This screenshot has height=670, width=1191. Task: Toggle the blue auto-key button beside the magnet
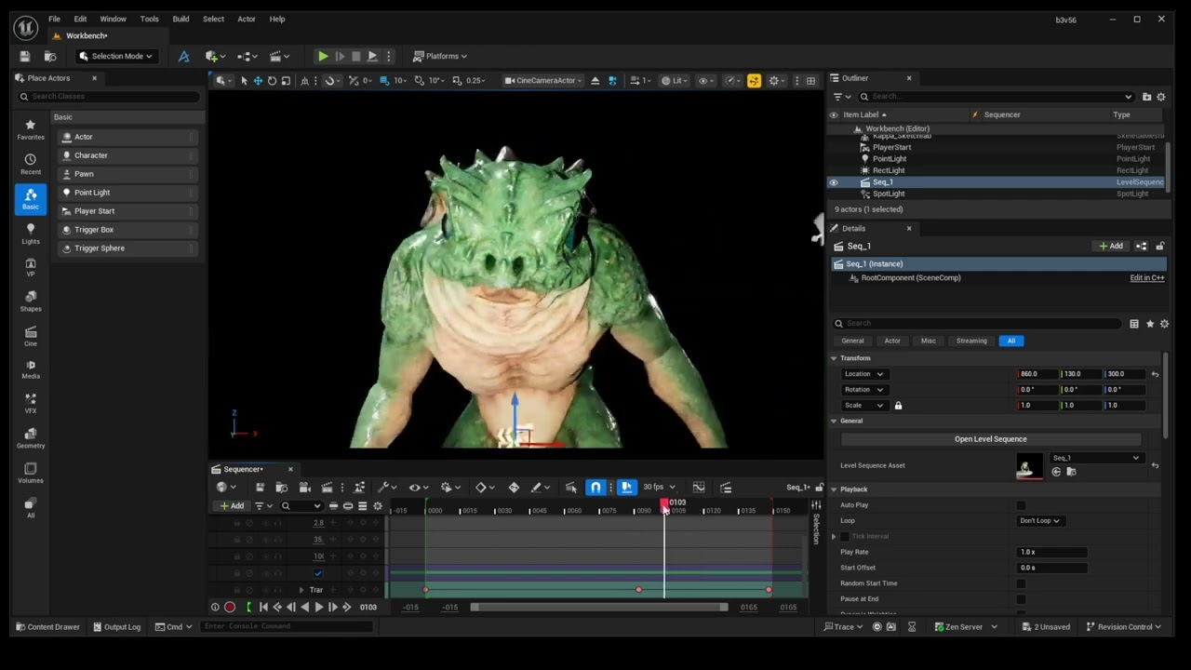coord(626,487)
